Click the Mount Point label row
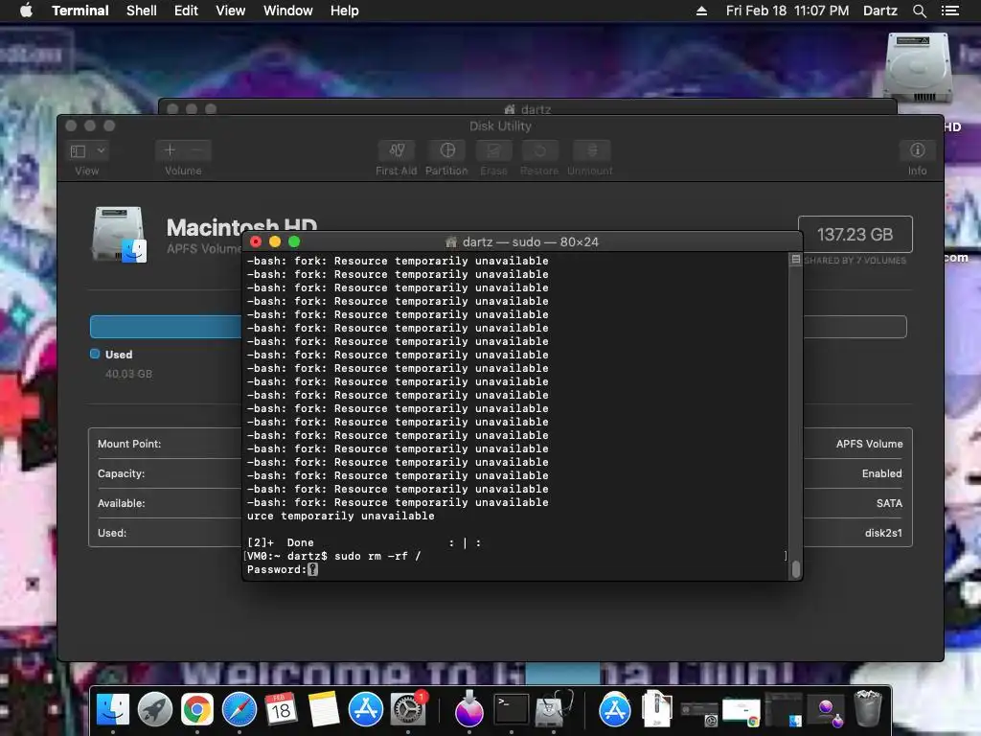Screen dimensions: 981x736 tap(129, 444)
